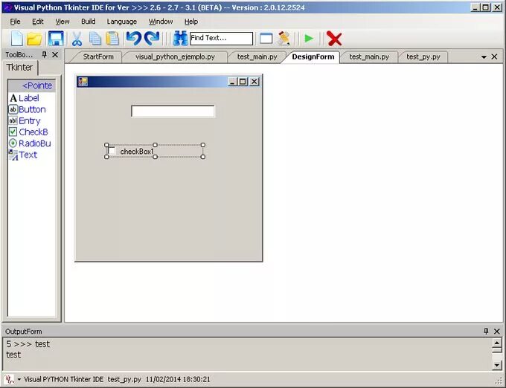
Task: Click the status bar Python icon
Action: tap(10, 379)
